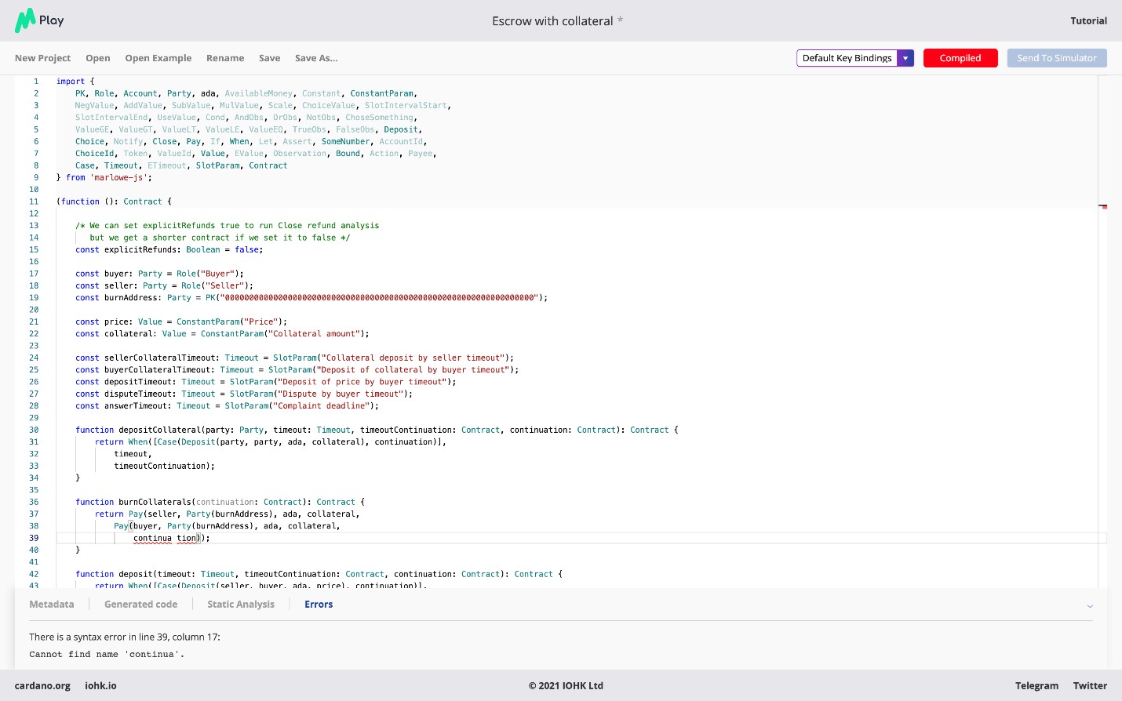The width and height of the screenshot is (1122, 701).
Task: Click line number 39 in gutter
Action: click(34, 539)
